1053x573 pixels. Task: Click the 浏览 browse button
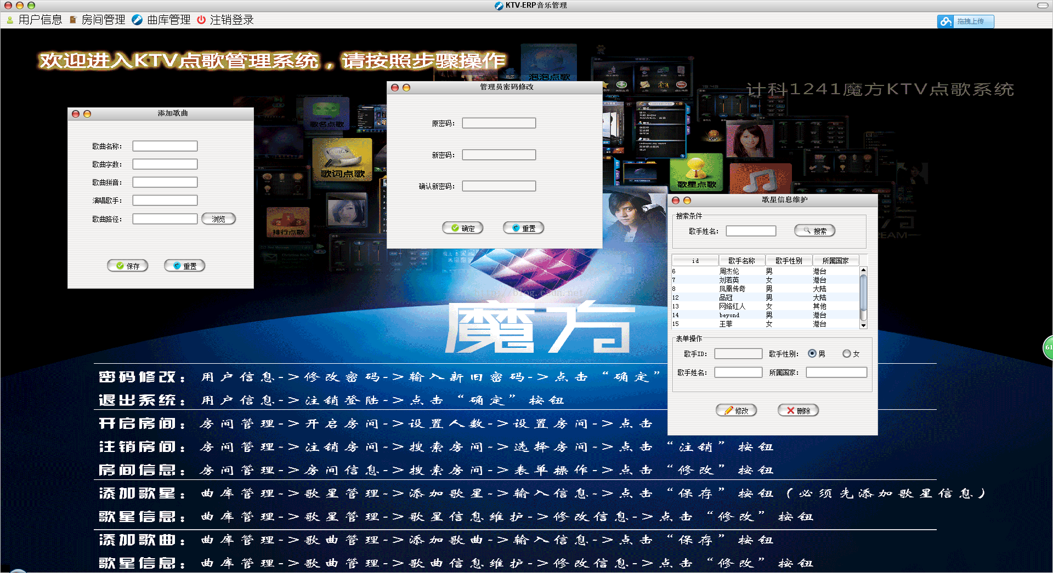pos(219,219)
